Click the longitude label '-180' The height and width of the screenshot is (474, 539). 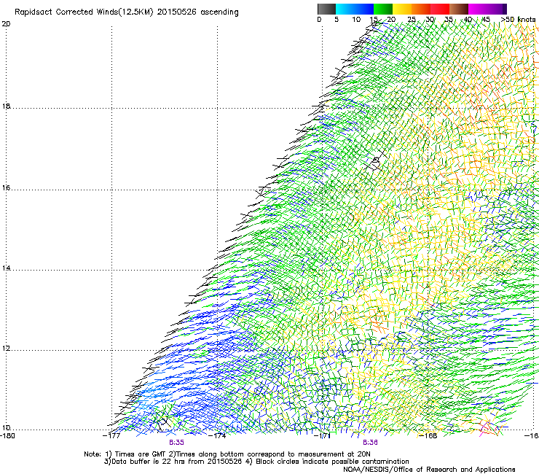(7, 435)
